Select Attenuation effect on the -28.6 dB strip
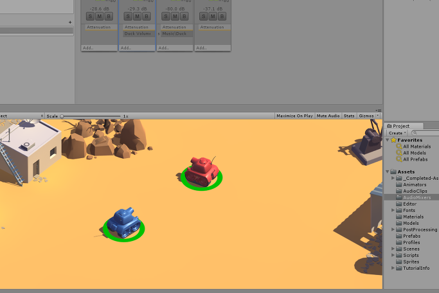Screen dimensions: 439x293 pos(100,27)
